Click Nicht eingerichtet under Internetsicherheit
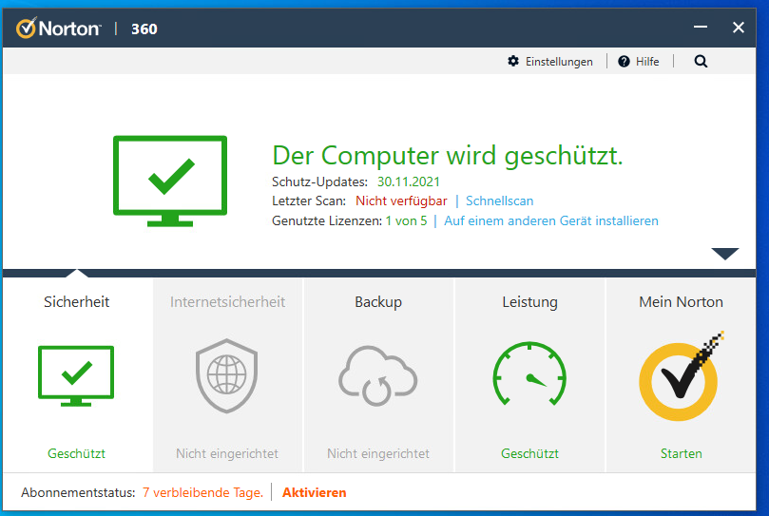 coord(227,453)
